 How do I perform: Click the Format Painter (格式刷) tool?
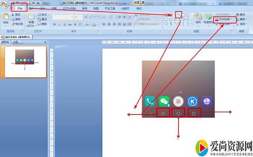click(16, 24)
